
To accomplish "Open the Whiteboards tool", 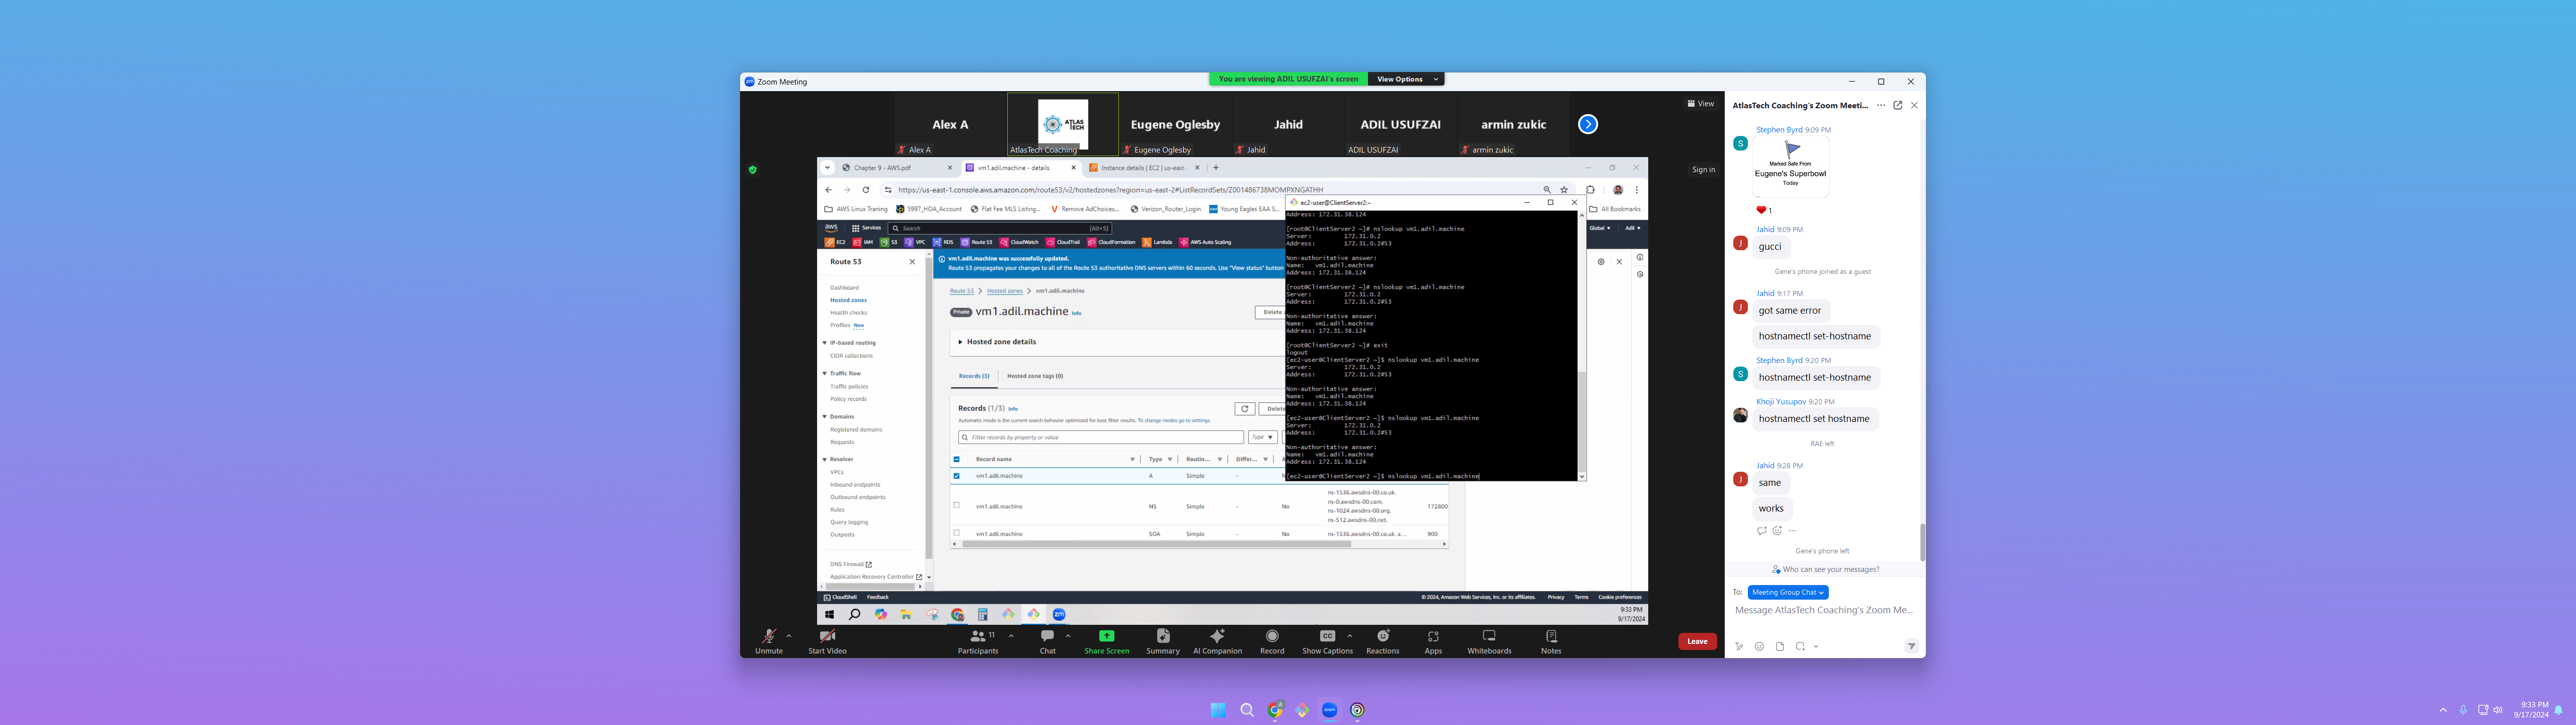I will click(1489, 640).
